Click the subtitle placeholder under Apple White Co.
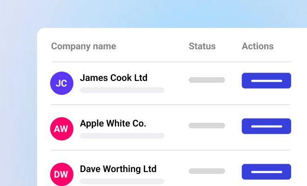 (x=122, y=136)
